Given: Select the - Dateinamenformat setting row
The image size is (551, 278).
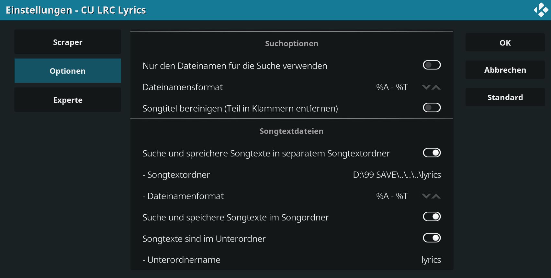Looking at the screenshot, I should pyautogui.click(x=292, y=196).
